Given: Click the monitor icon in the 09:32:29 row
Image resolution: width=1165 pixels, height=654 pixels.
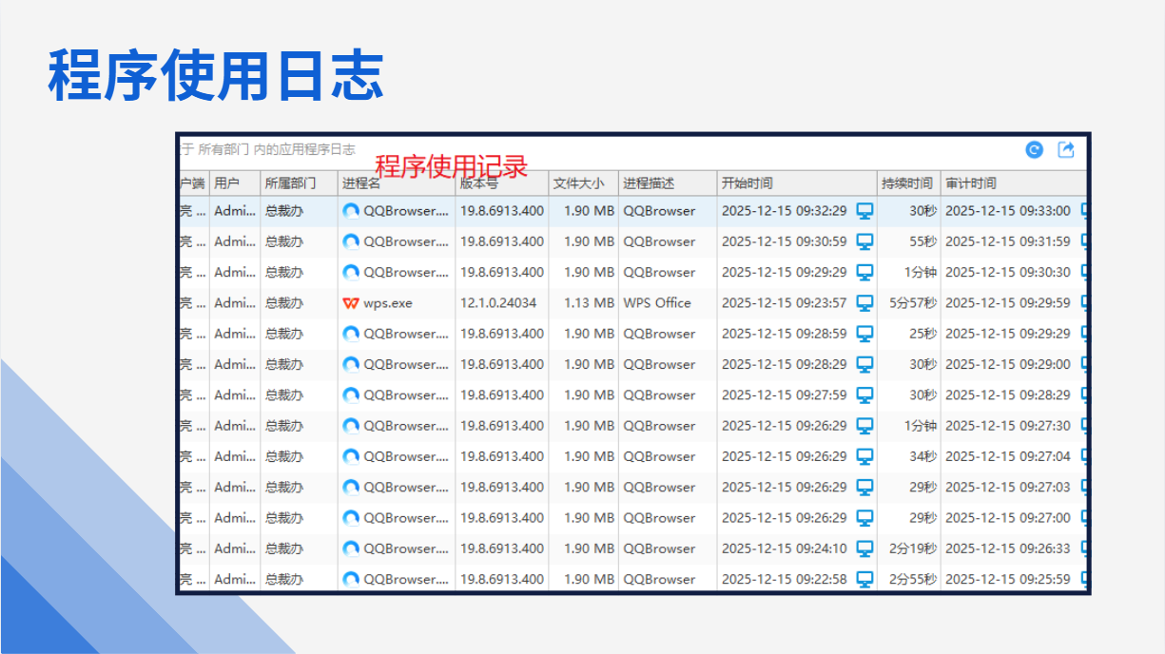Looking at the screenshot, I should point(864,211).
